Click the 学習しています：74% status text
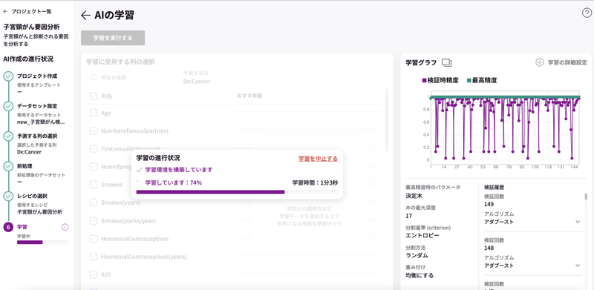This screenshot has width=594, height=290. 174,182
